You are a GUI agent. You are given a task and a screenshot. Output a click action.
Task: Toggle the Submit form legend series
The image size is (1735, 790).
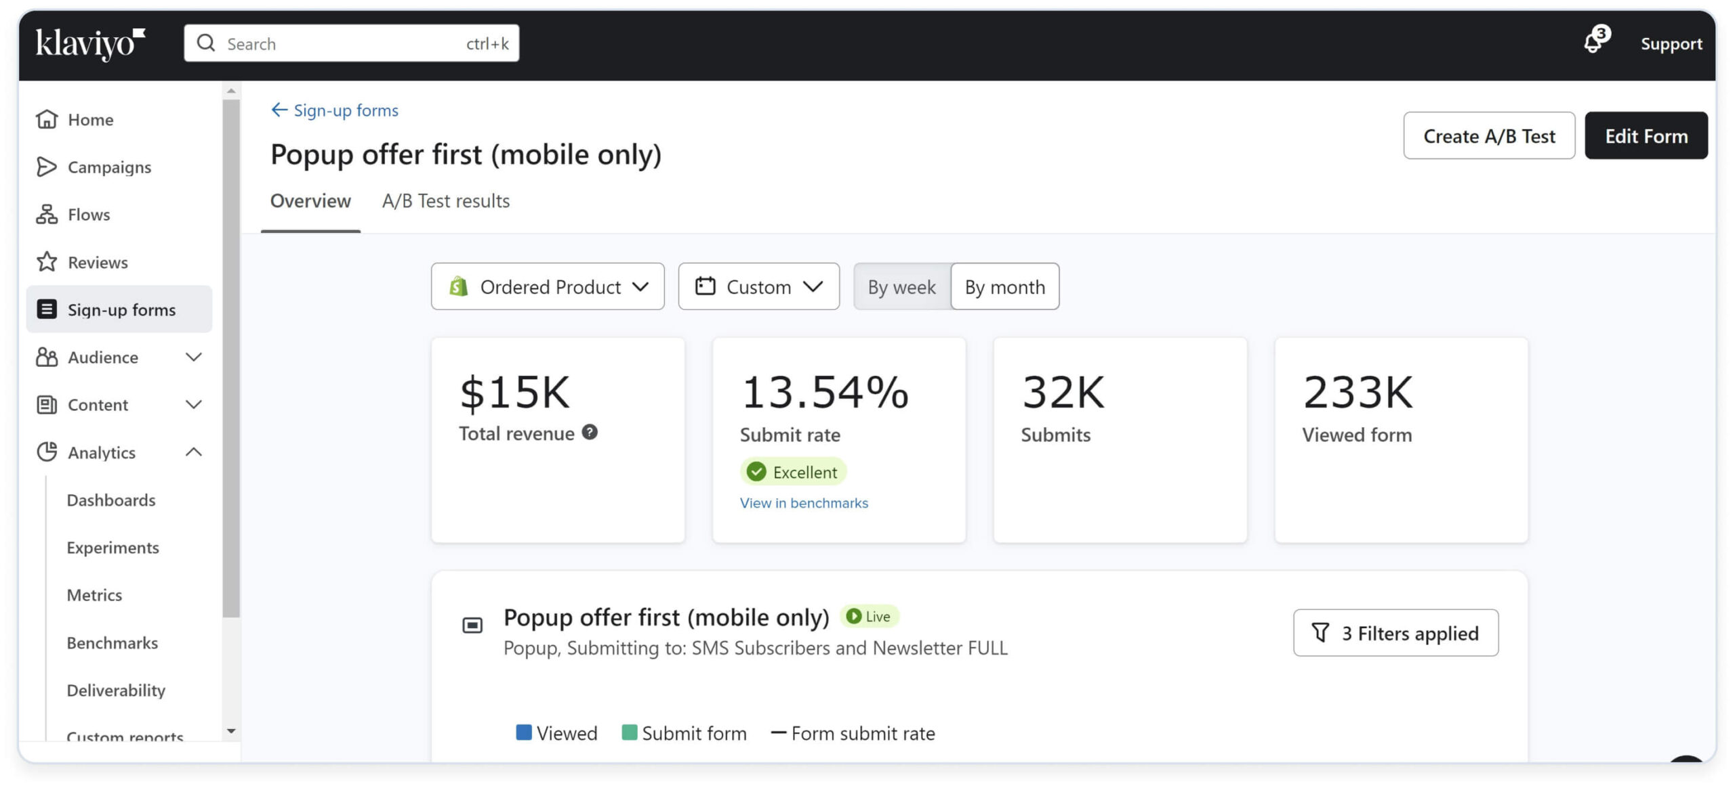coord(684,732)
